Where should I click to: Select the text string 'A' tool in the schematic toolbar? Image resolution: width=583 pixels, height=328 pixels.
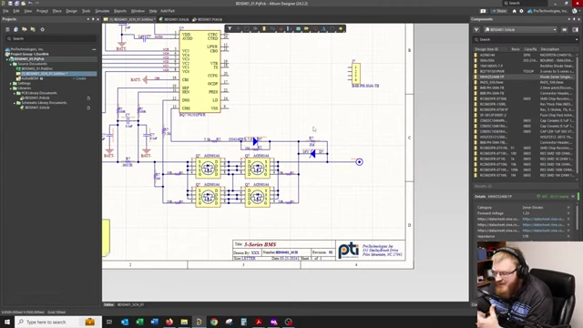click(x=324, y=28)
